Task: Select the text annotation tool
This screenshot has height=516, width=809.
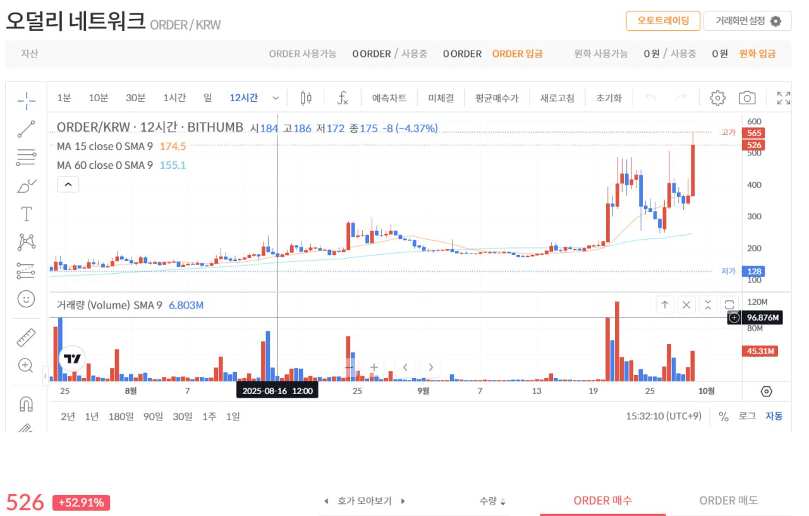Action: point(26,214)
